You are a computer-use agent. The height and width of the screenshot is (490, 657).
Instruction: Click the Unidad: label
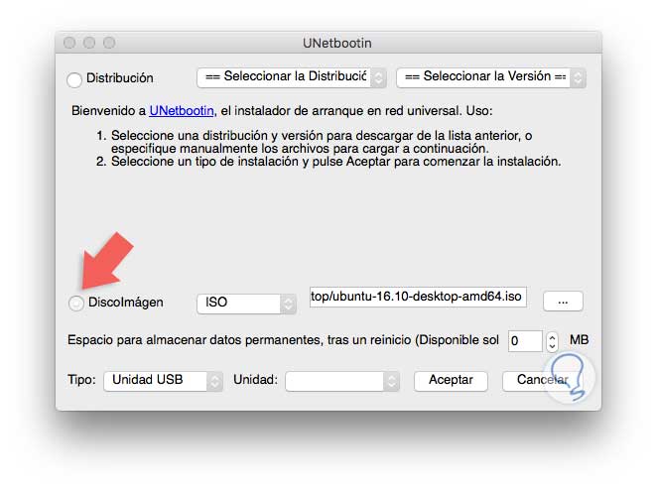(x=256, y=380)
